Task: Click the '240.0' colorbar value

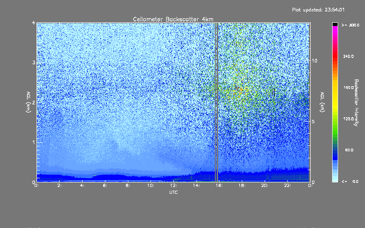Action: pos(349,56)
